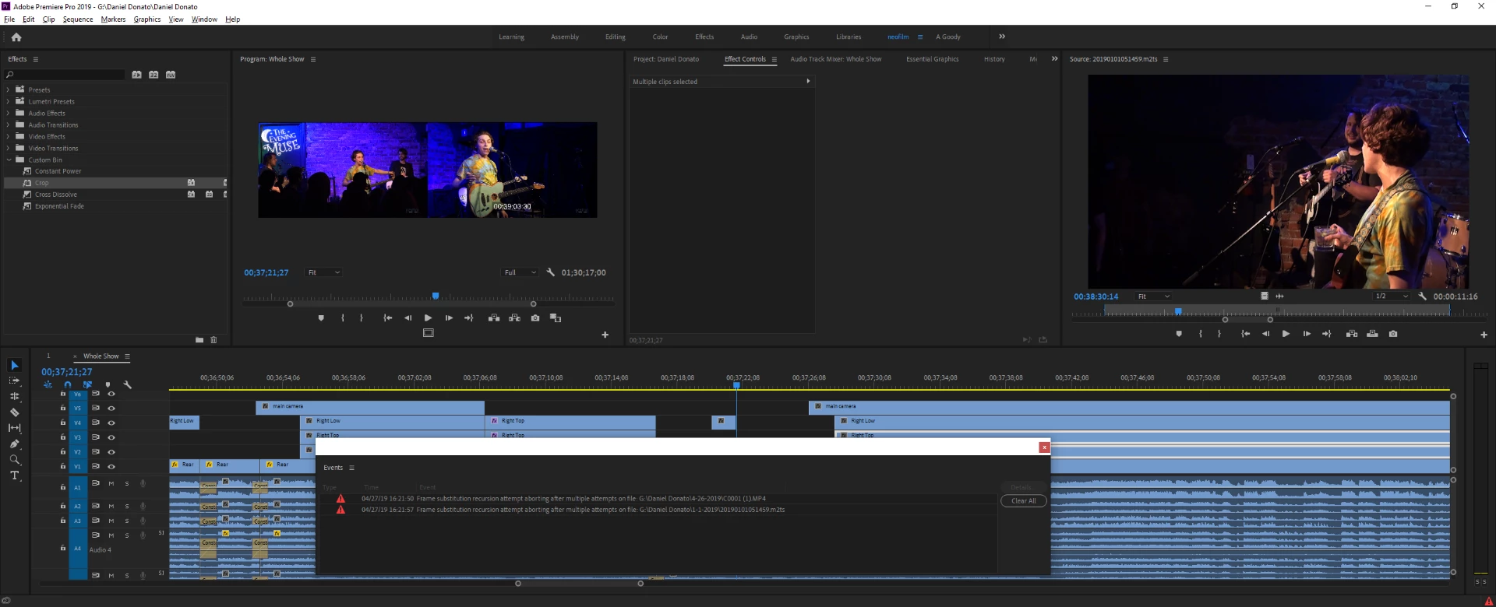Click Lift button in Program monitor
Viewport: 1496px width, 607px height.
click(494, 318)
